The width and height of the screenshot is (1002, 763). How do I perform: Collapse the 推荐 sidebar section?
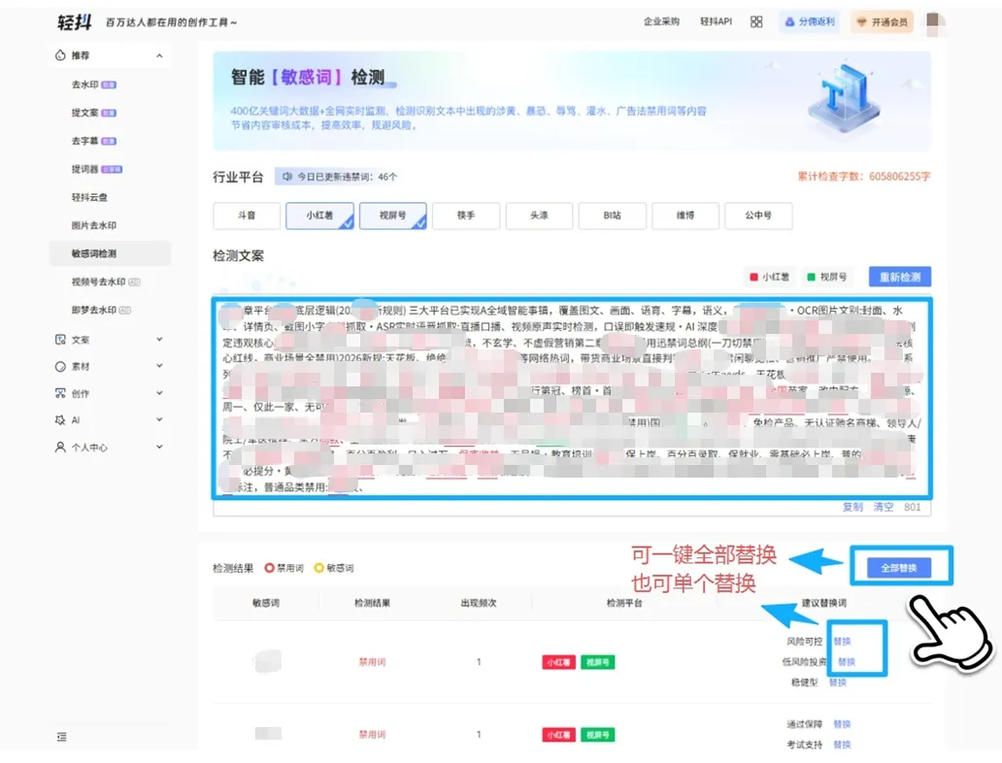coord(159,55)
